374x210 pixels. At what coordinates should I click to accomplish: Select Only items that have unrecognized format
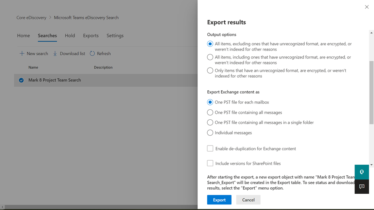point(210,70)
